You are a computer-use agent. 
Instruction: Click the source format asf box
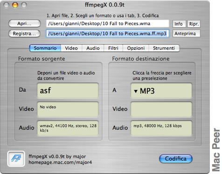tap(68, 91)
